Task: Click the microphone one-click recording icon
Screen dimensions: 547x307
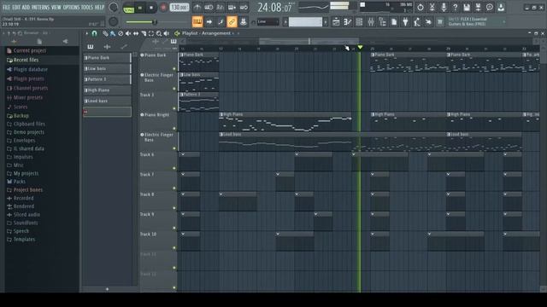Action: [x=444, y=8]
